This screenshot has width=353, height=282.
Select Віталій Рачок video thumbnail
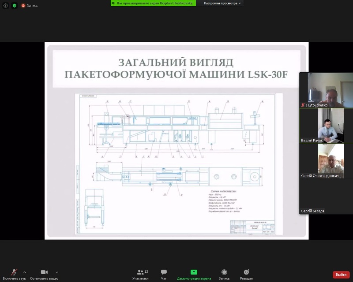pos(326,125)
